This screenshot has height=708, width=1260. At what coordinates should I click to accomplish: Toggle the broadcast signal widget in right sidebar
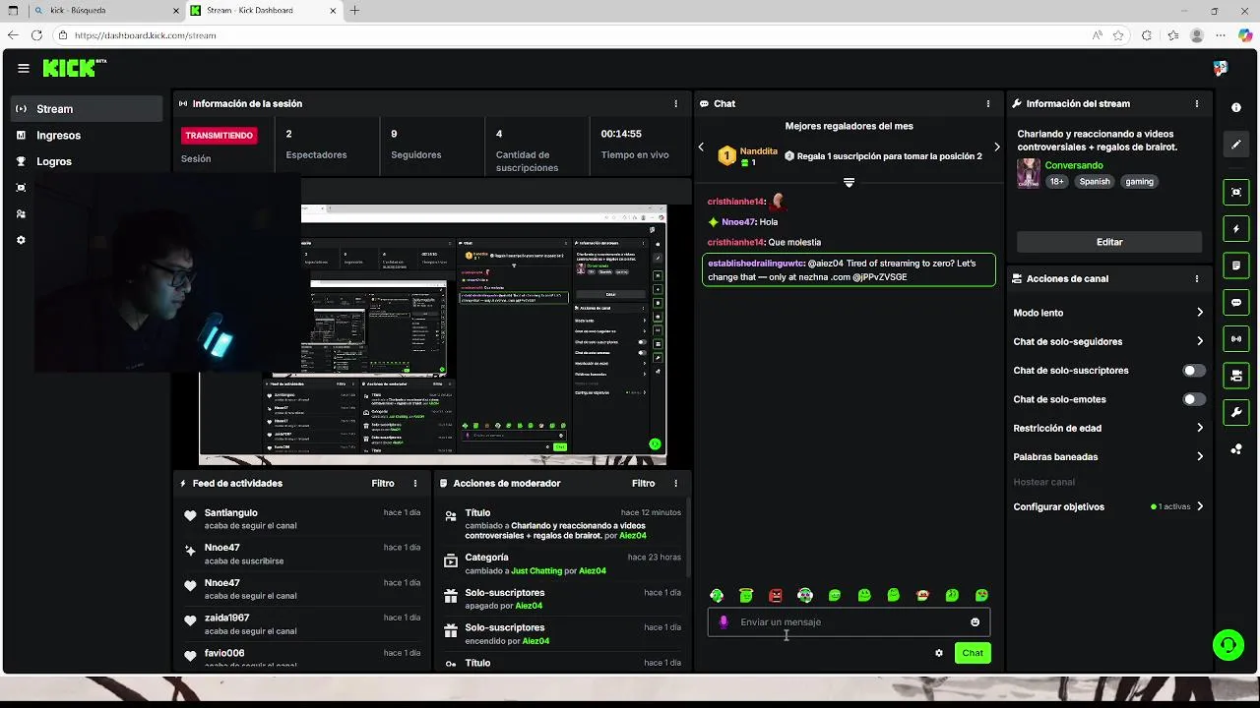pyautogui.click(x=1236, y=339)
